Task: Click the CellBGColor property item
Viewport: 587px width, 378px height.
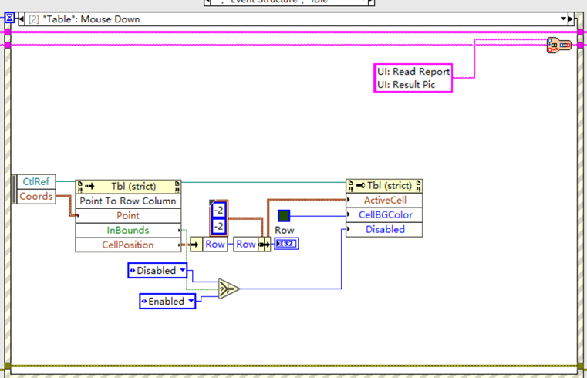Action: click(x=384, y=214)
